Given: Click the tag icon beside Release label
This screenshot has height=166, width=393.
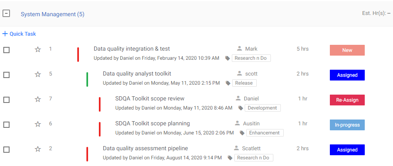Looking at the screenshot, I should (228, 83).
